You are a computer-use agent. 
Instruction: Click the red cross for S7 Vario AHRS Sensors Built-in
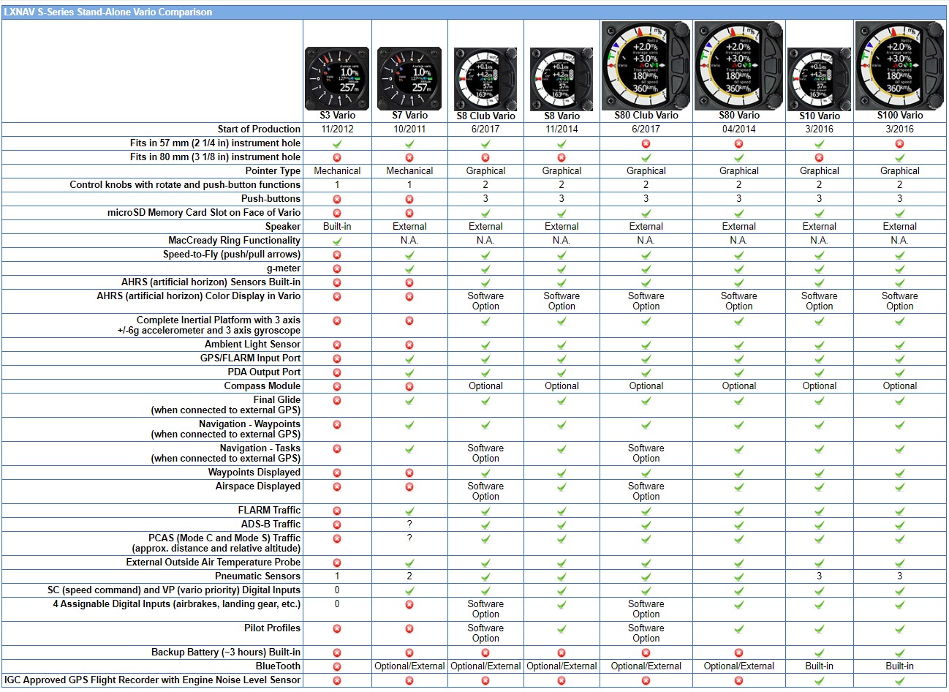pyautogui.click(x=409, y=282)
